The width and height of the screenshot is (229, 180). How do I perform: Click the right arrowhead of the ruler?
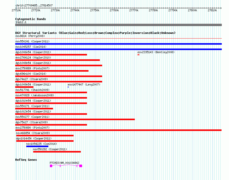(x=221, y=8)
